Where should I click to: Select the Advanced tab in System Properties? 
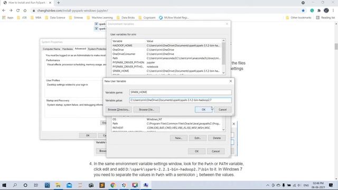pyautogui.click(x=80, y=49)
